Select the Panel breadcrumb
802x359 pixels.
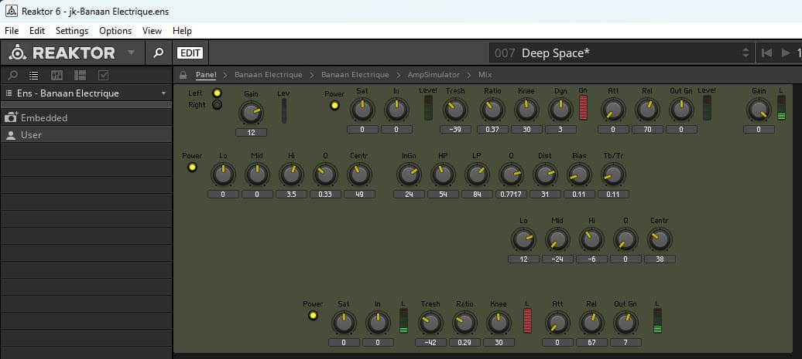206,75
